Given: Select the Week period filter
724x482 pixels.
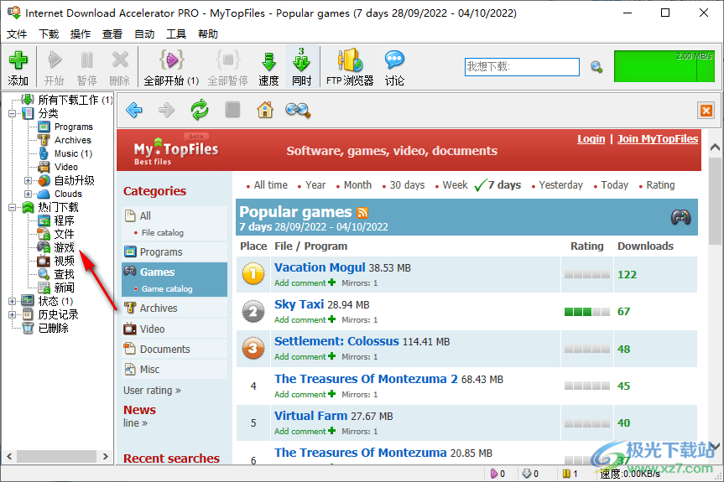Looking at the screenshot, I should (x=455, y=185).
